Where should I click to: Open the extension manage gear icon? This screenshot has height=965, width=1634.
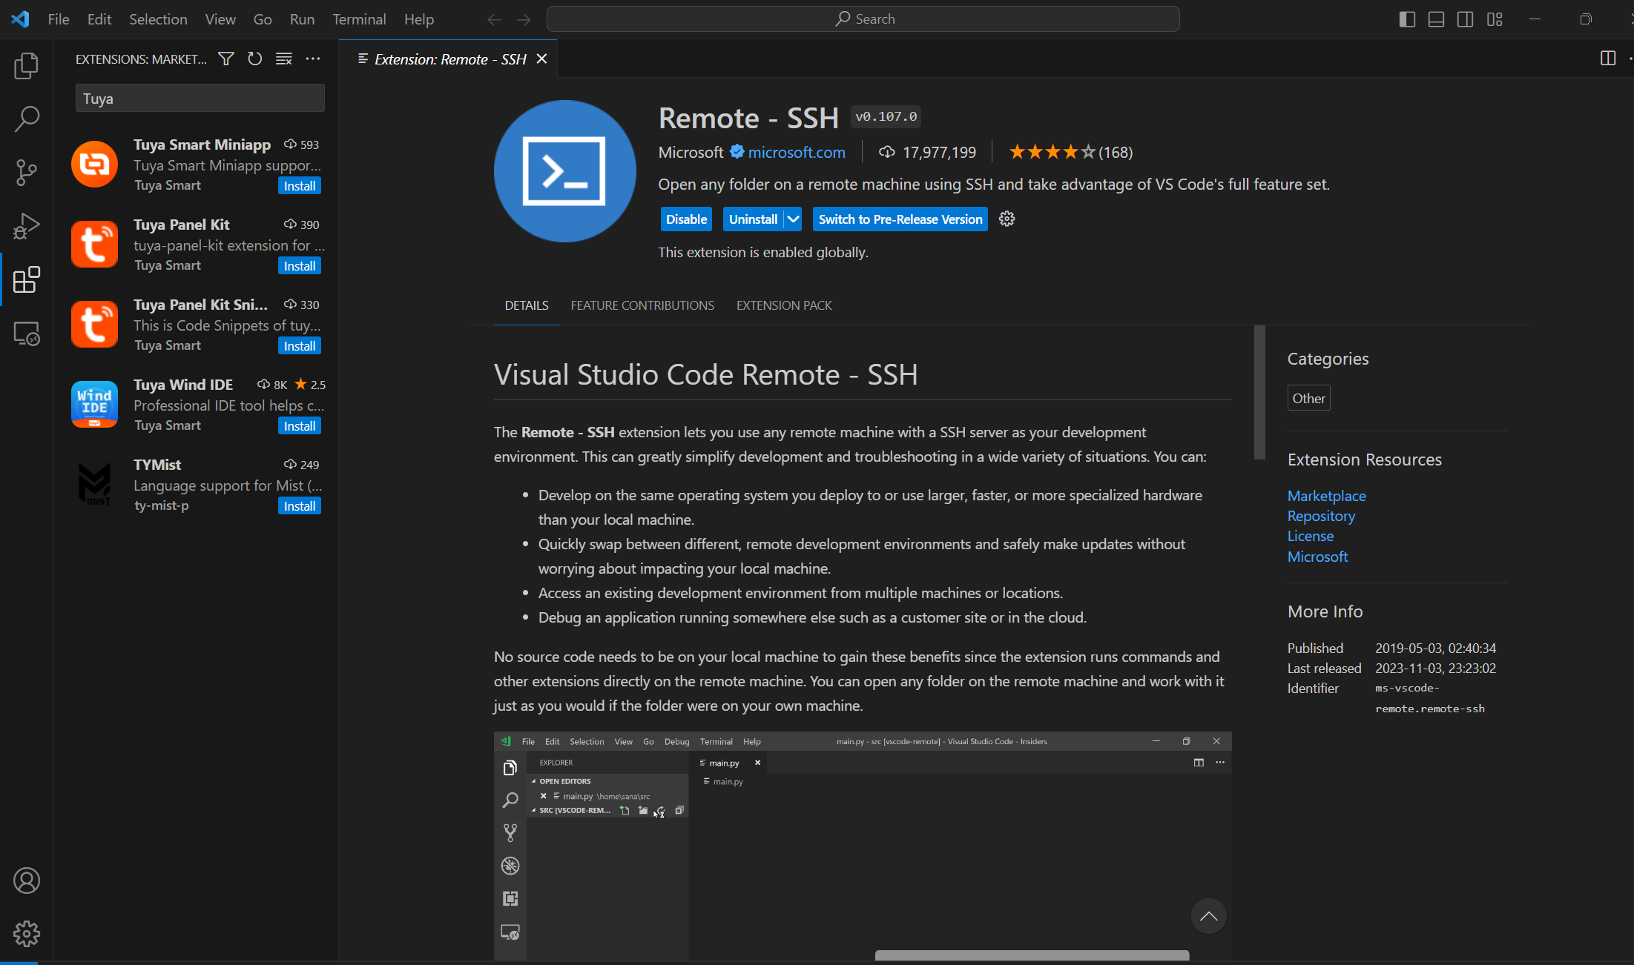point(1007,219)
